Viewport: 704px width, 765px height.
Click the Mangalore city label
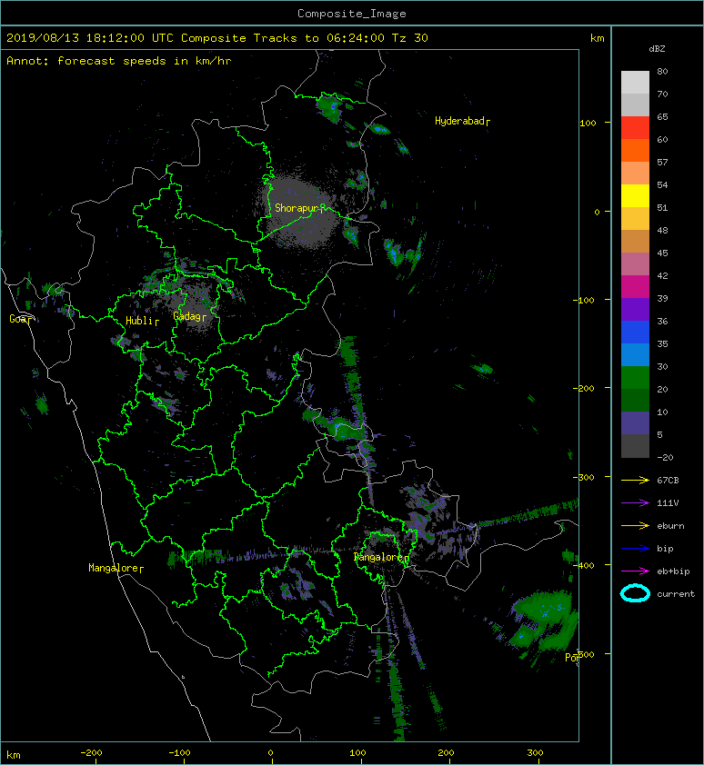pyautogui.click(x=114, y=568)
